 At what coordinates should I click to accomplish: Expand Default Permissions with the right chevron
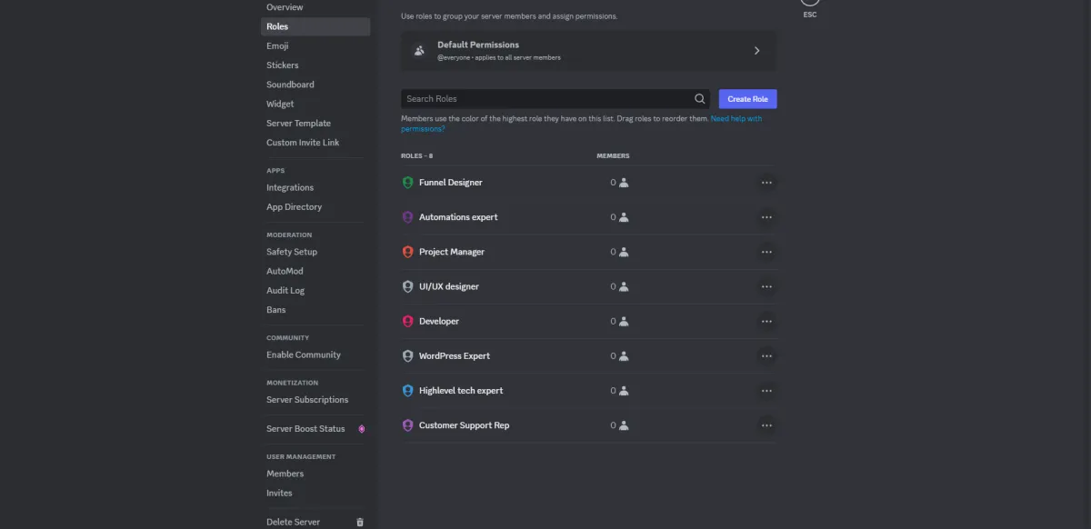pos(756,51)
